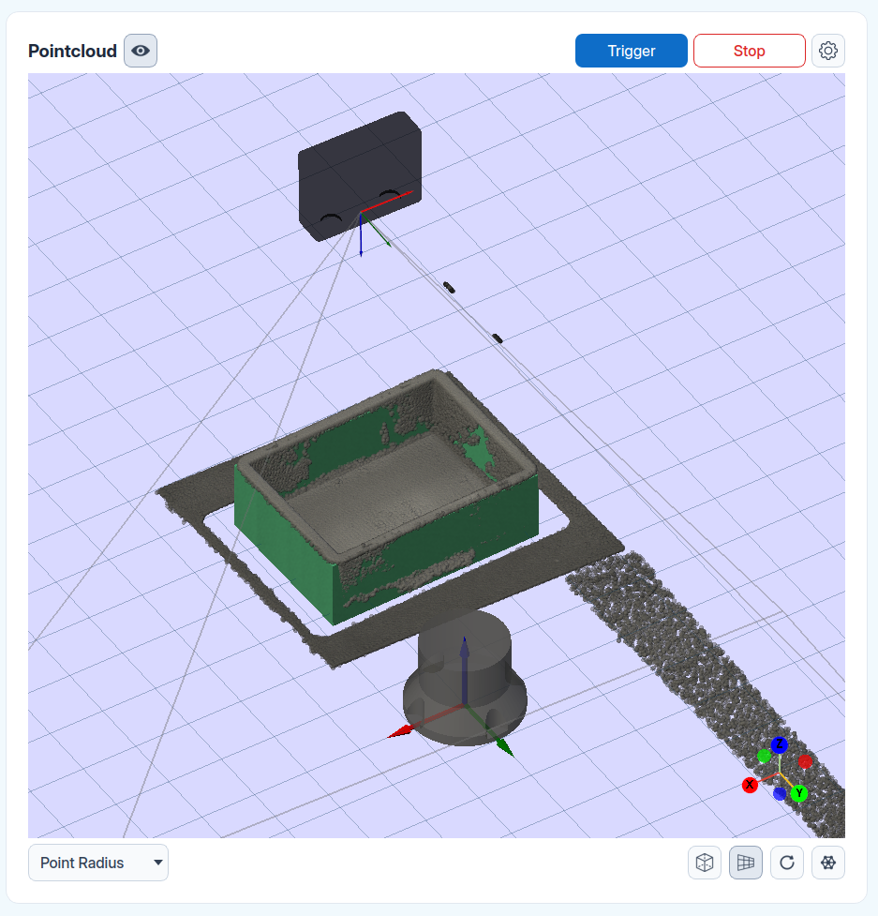Image resolution: width=878 pixels, height=916 pixels.
Task: Snap view to blue Z axis
Action: click(x=780, y=744)
